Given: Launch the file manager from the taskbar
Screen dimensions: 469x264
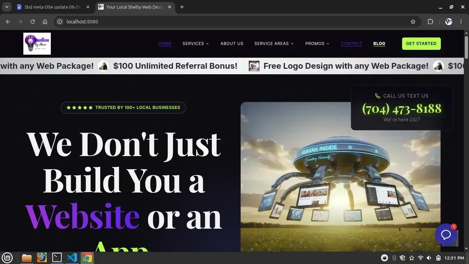Looking at the screenshot, I should pos(26,257).
